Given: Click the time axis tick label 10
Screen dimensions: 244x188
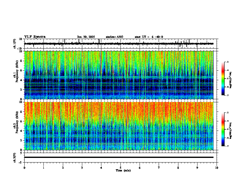Looking at the screenshot, I should 217,168.
